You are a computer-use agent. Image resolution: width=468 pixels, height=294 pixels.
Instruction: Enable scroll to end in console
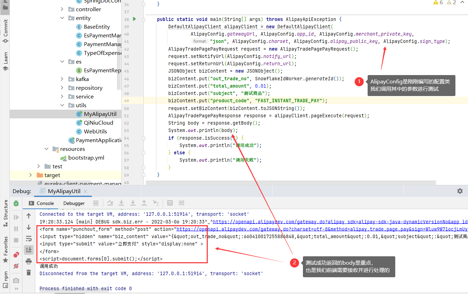tap(29, 250)
